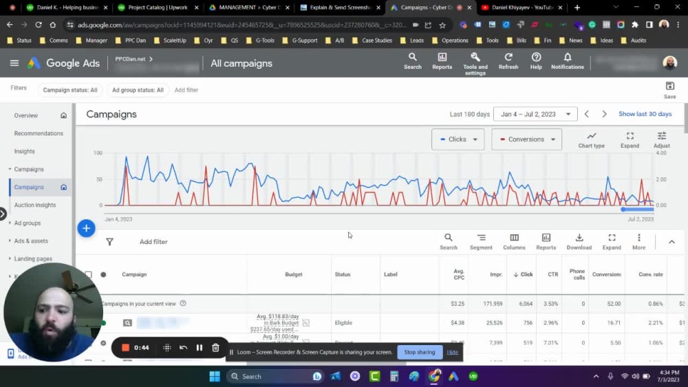This screenshot has height=387, width=688.
Task: Switch to the Project Catalog | Upwork tab
Action: click(x=158, y=8)
